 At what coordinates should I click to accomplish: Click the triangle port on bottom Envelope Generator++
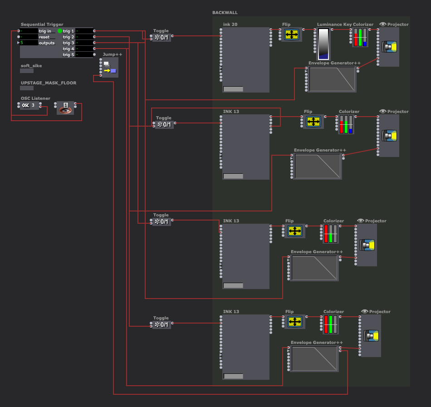click(x=289, y=350)
